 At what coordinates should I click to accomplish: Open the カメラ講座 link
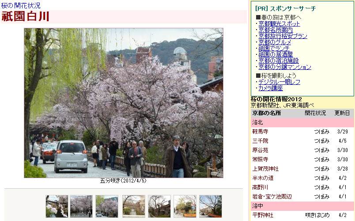coord(271,88)
